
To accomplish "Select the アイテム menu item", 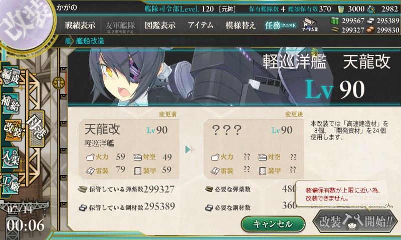I will coord(200,25).
